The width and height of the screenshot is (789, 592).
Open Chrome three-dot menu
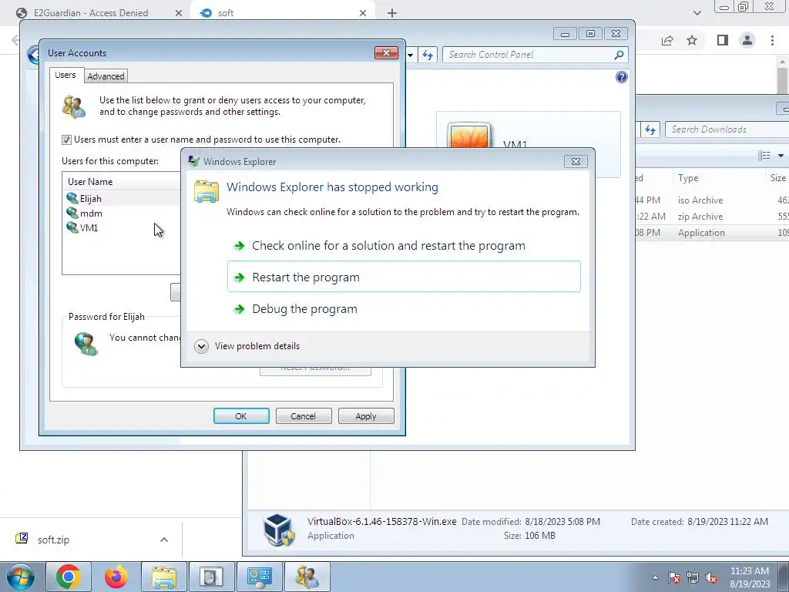(772, 40)
